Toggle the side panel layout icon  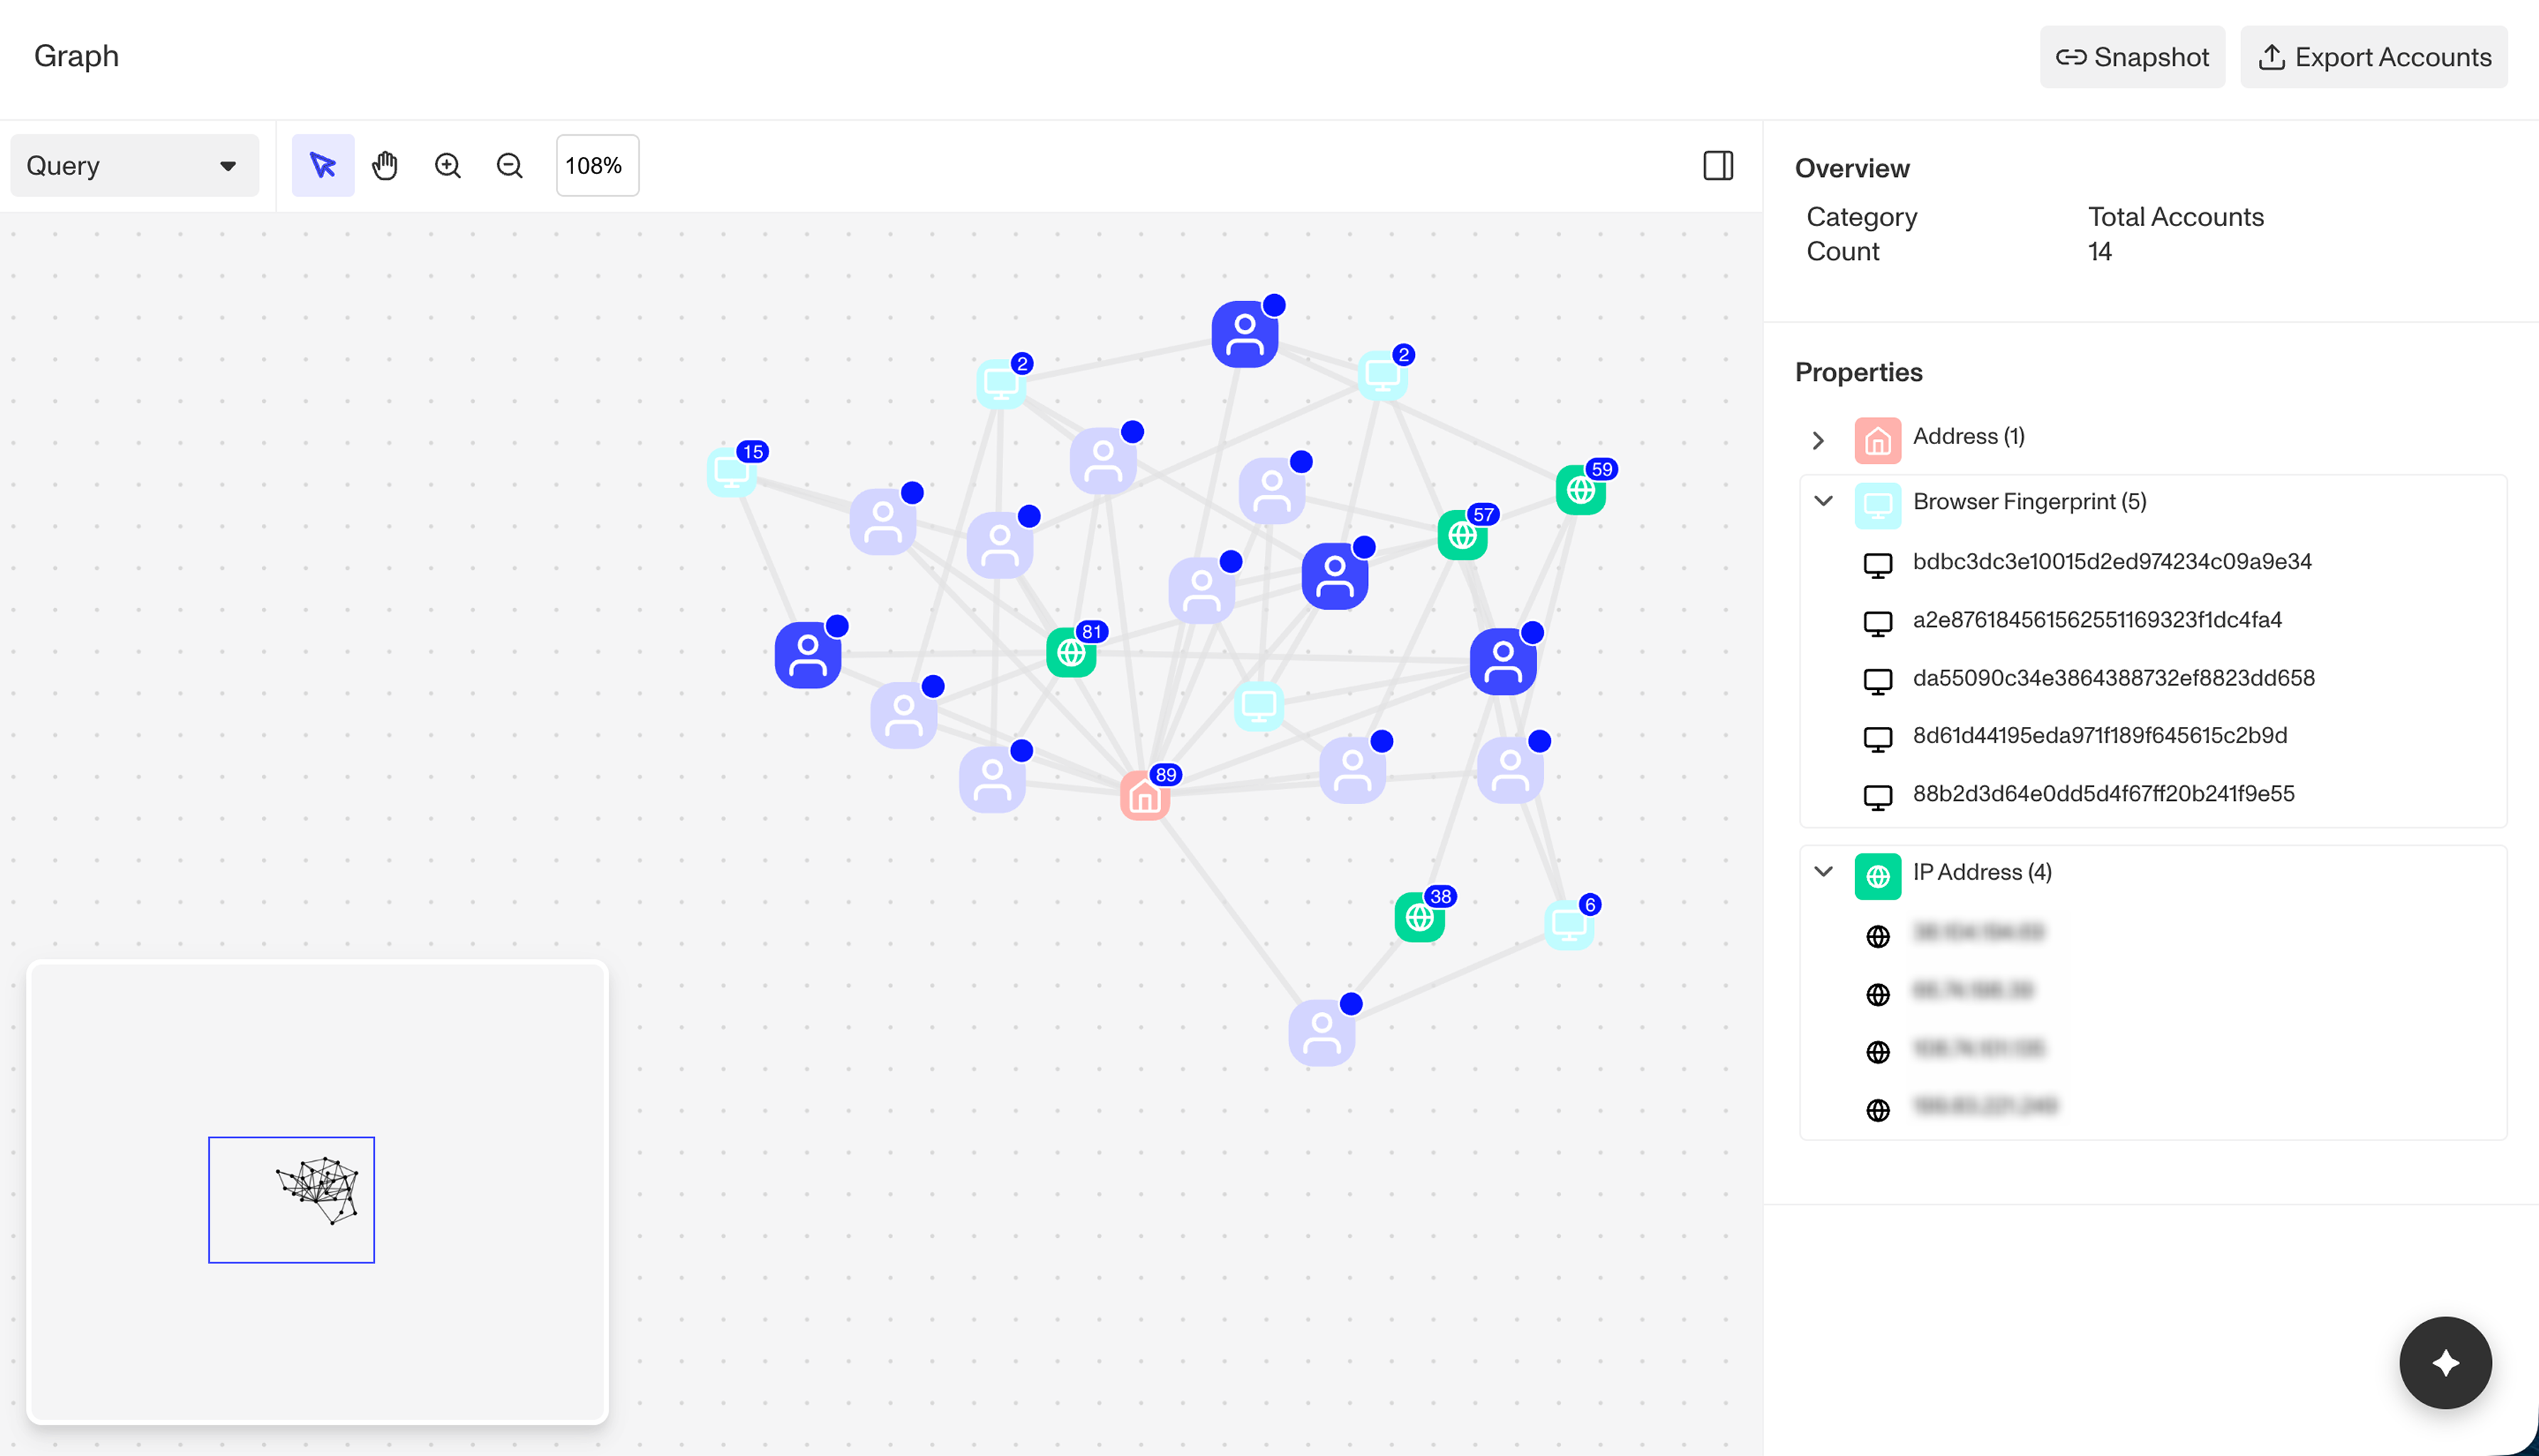click(x=1718, y=165)
